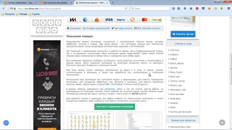This screenshot has width=232, height=130.
Task: Share via the Yandex 'Я' social icon
Action: pos(40,30)
